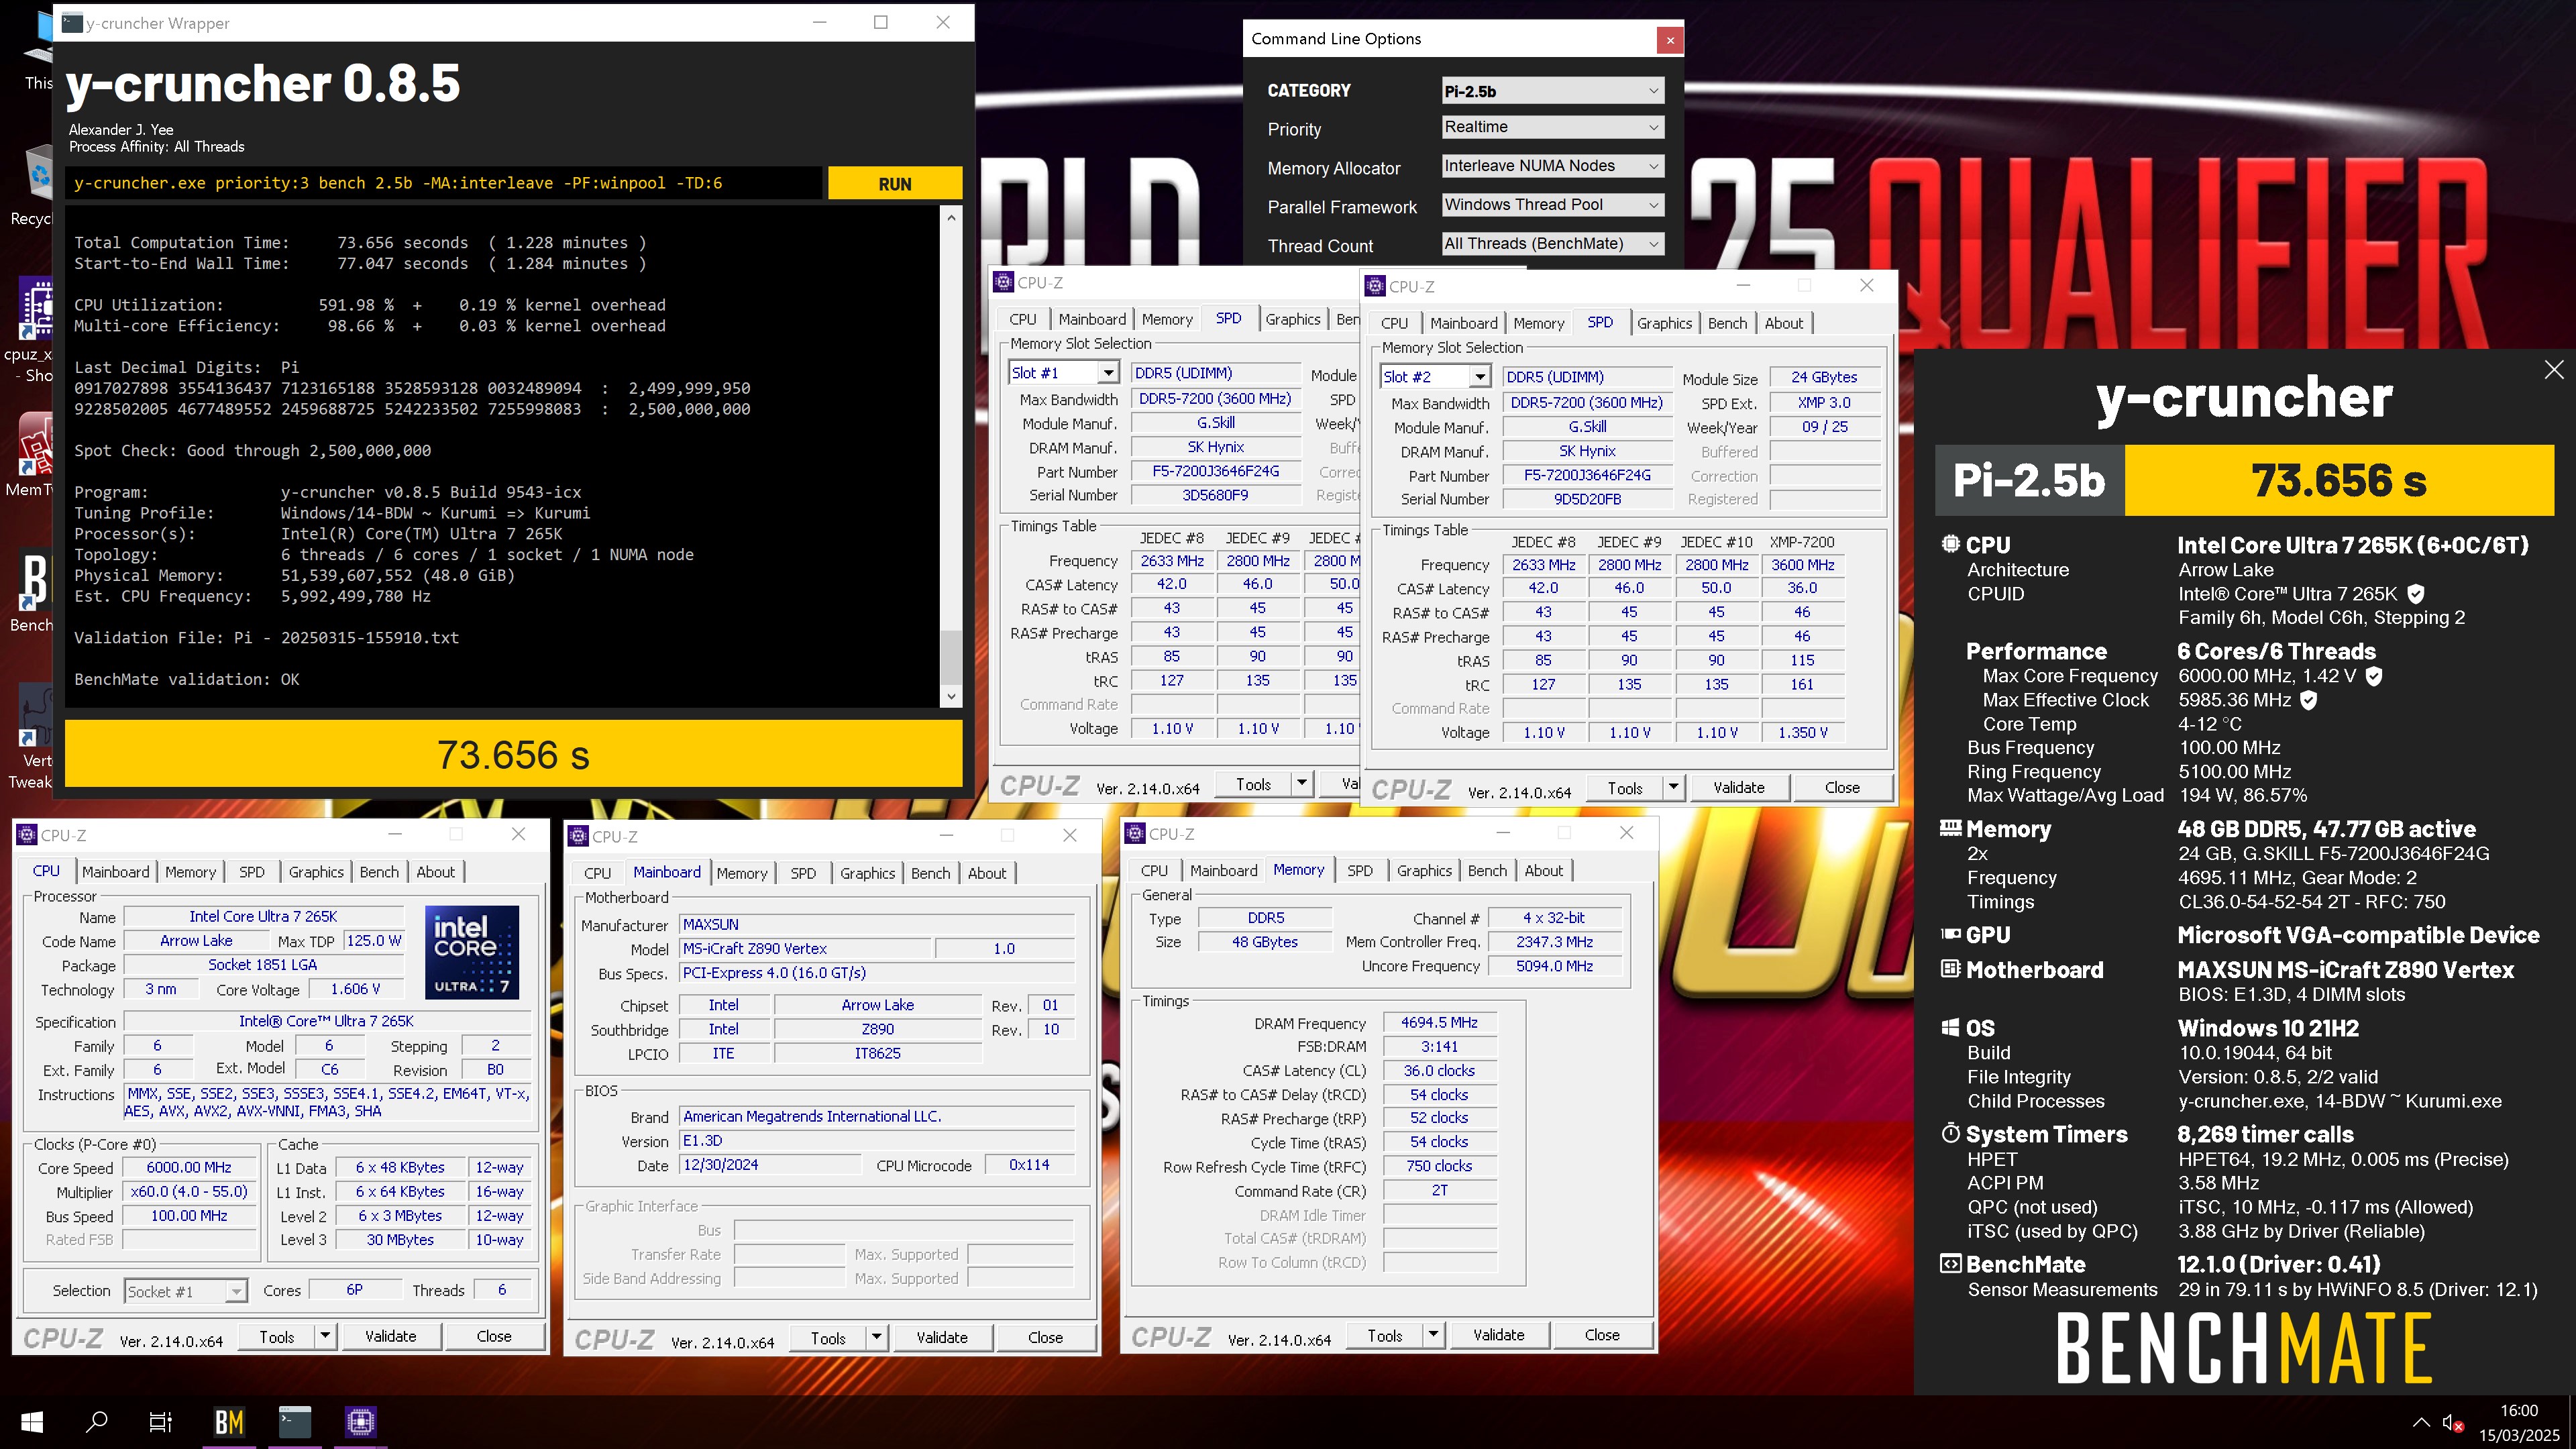Click MS-iCraft Z890 Vertex model field

805,949
